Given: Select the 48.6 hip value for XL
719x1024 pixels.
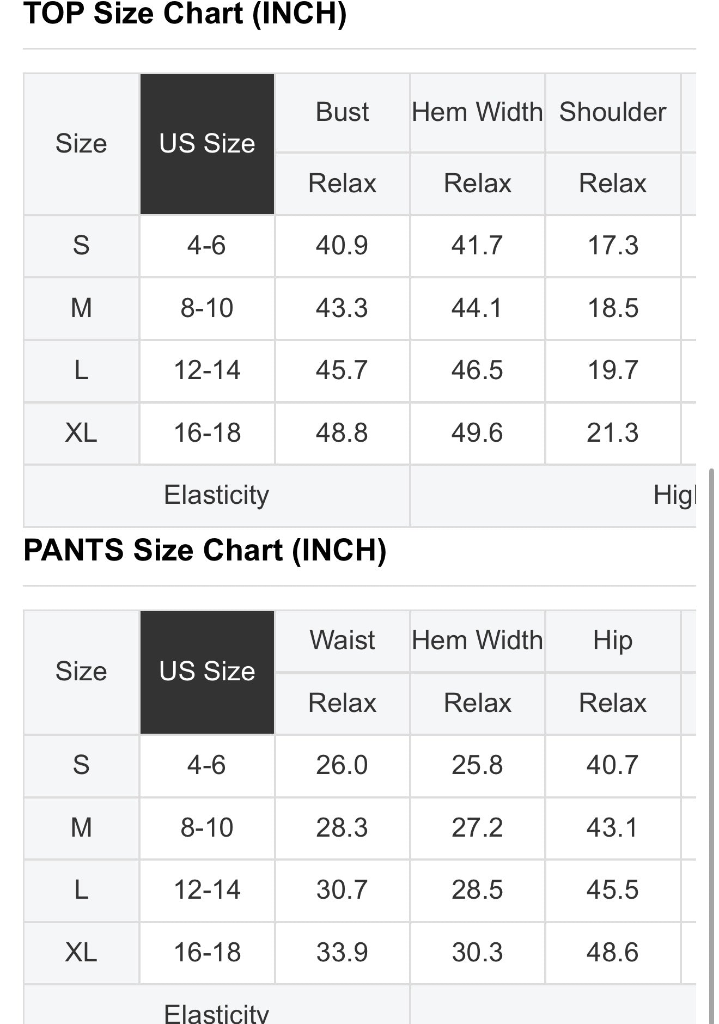Looking at the screenshot, I should [612, 953].
